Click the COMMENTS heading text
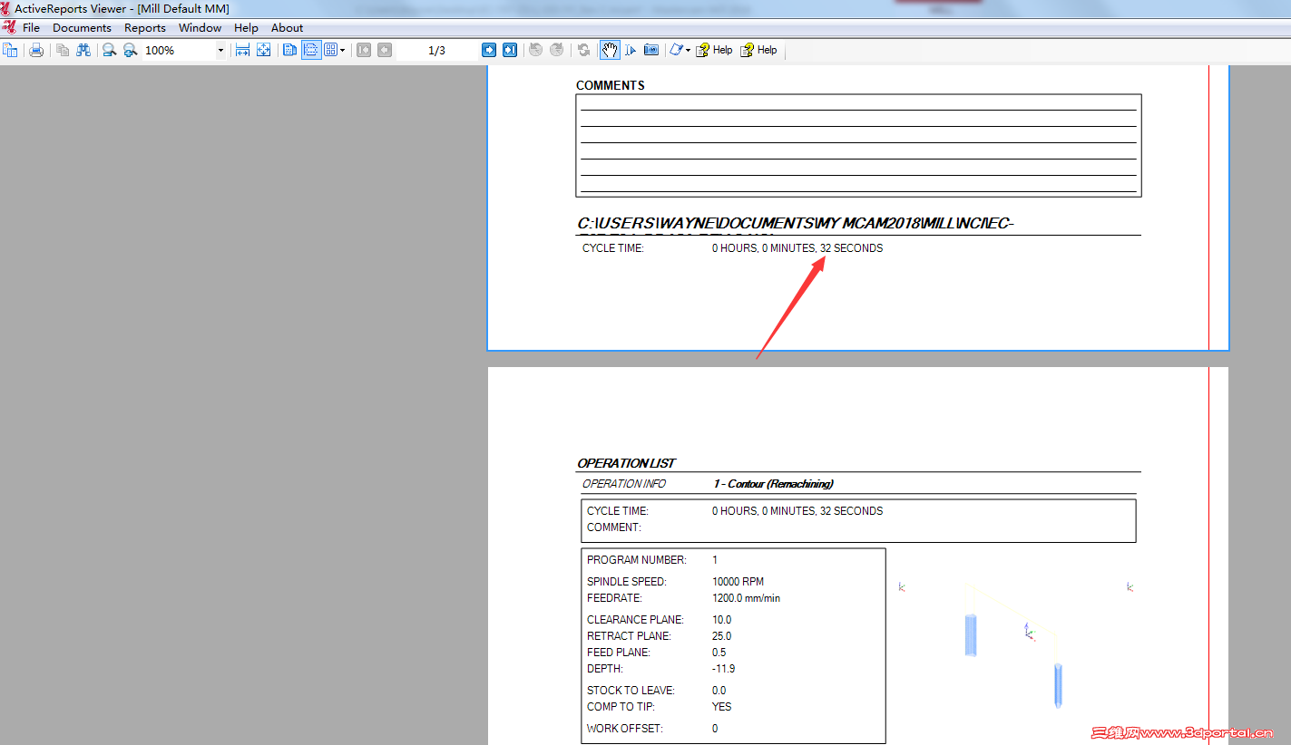Image resolution: width=1291 pixels, height=745 pixels. 611,85
